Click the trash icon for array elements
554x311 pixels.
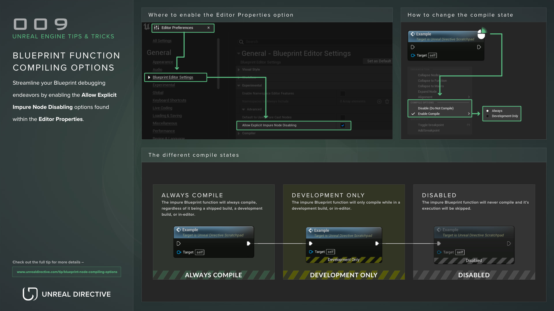[387, 101]
